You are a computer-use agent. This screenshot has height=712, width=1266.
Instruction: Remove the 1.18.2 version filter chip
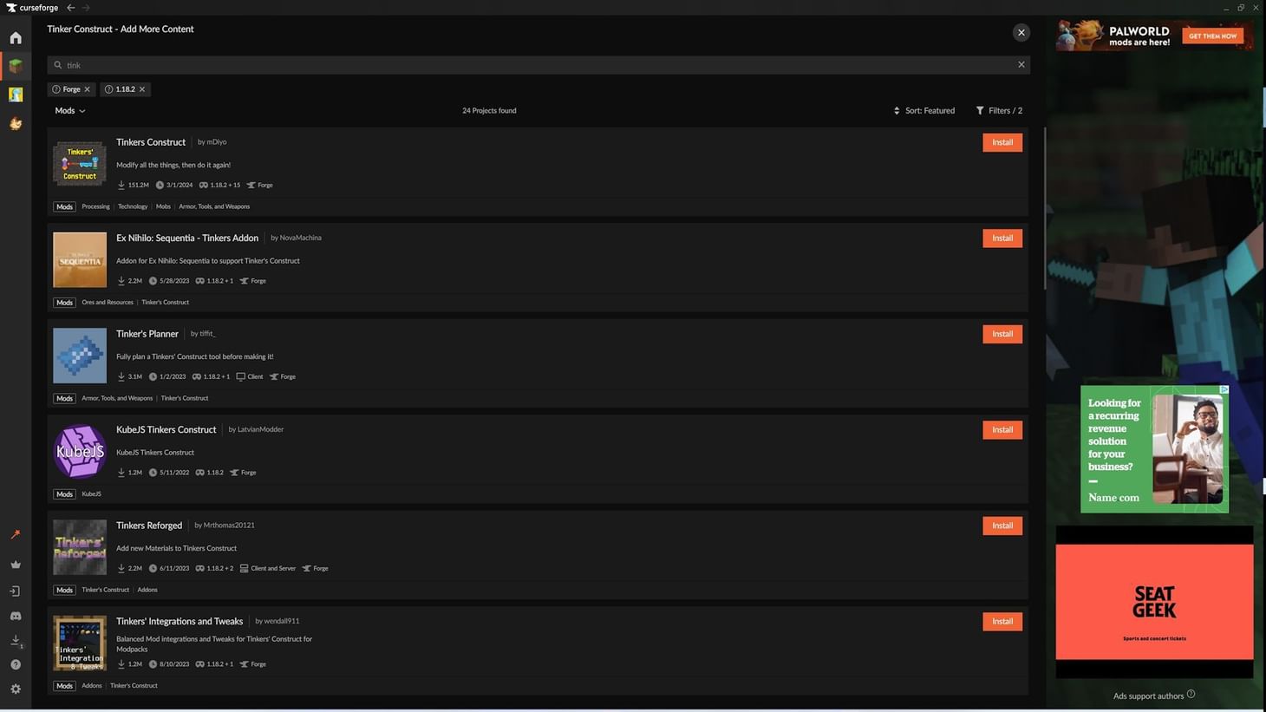point(142,88)
